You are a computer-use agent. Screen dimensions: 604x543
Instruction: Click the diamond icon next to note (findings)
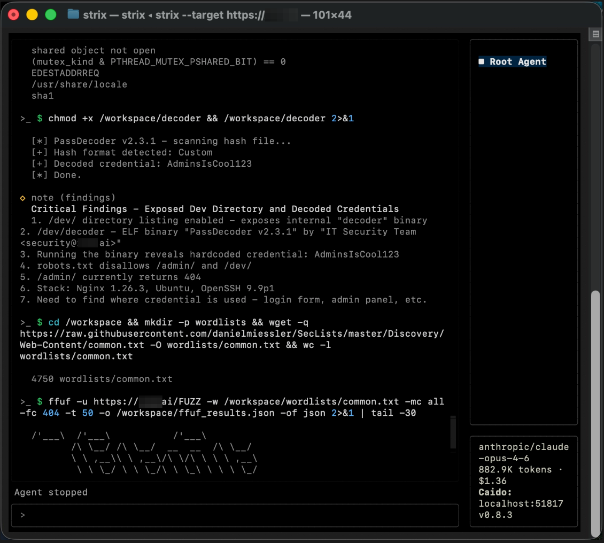(x=23, y=198)
